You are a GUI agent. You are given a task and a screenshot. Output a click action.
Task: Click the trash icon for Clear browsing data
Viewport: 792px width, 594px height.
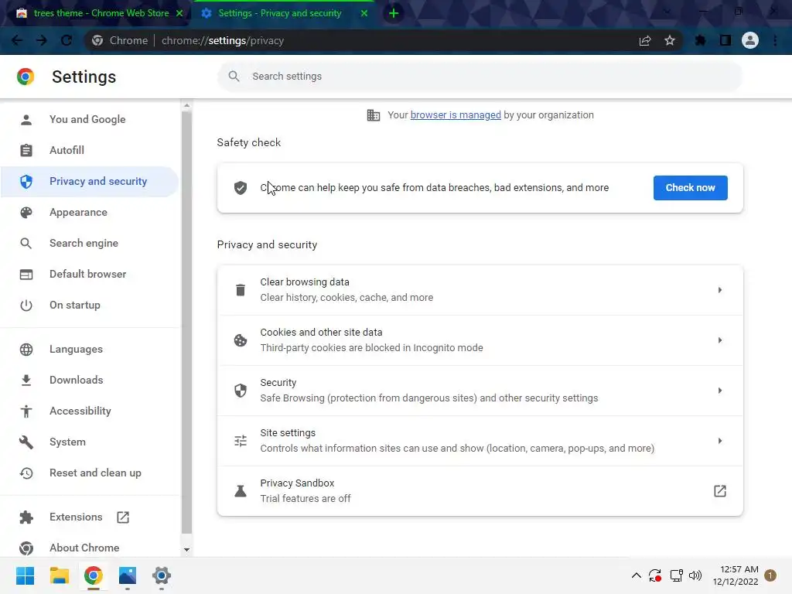[x=241, y=290]
